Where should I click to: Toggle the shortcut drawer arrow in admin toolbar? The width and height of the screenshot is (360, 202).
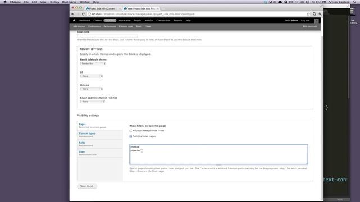pyautogui.click(x=316, y=21)
